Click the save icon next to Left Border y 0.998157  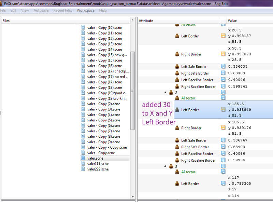(223, 36)
